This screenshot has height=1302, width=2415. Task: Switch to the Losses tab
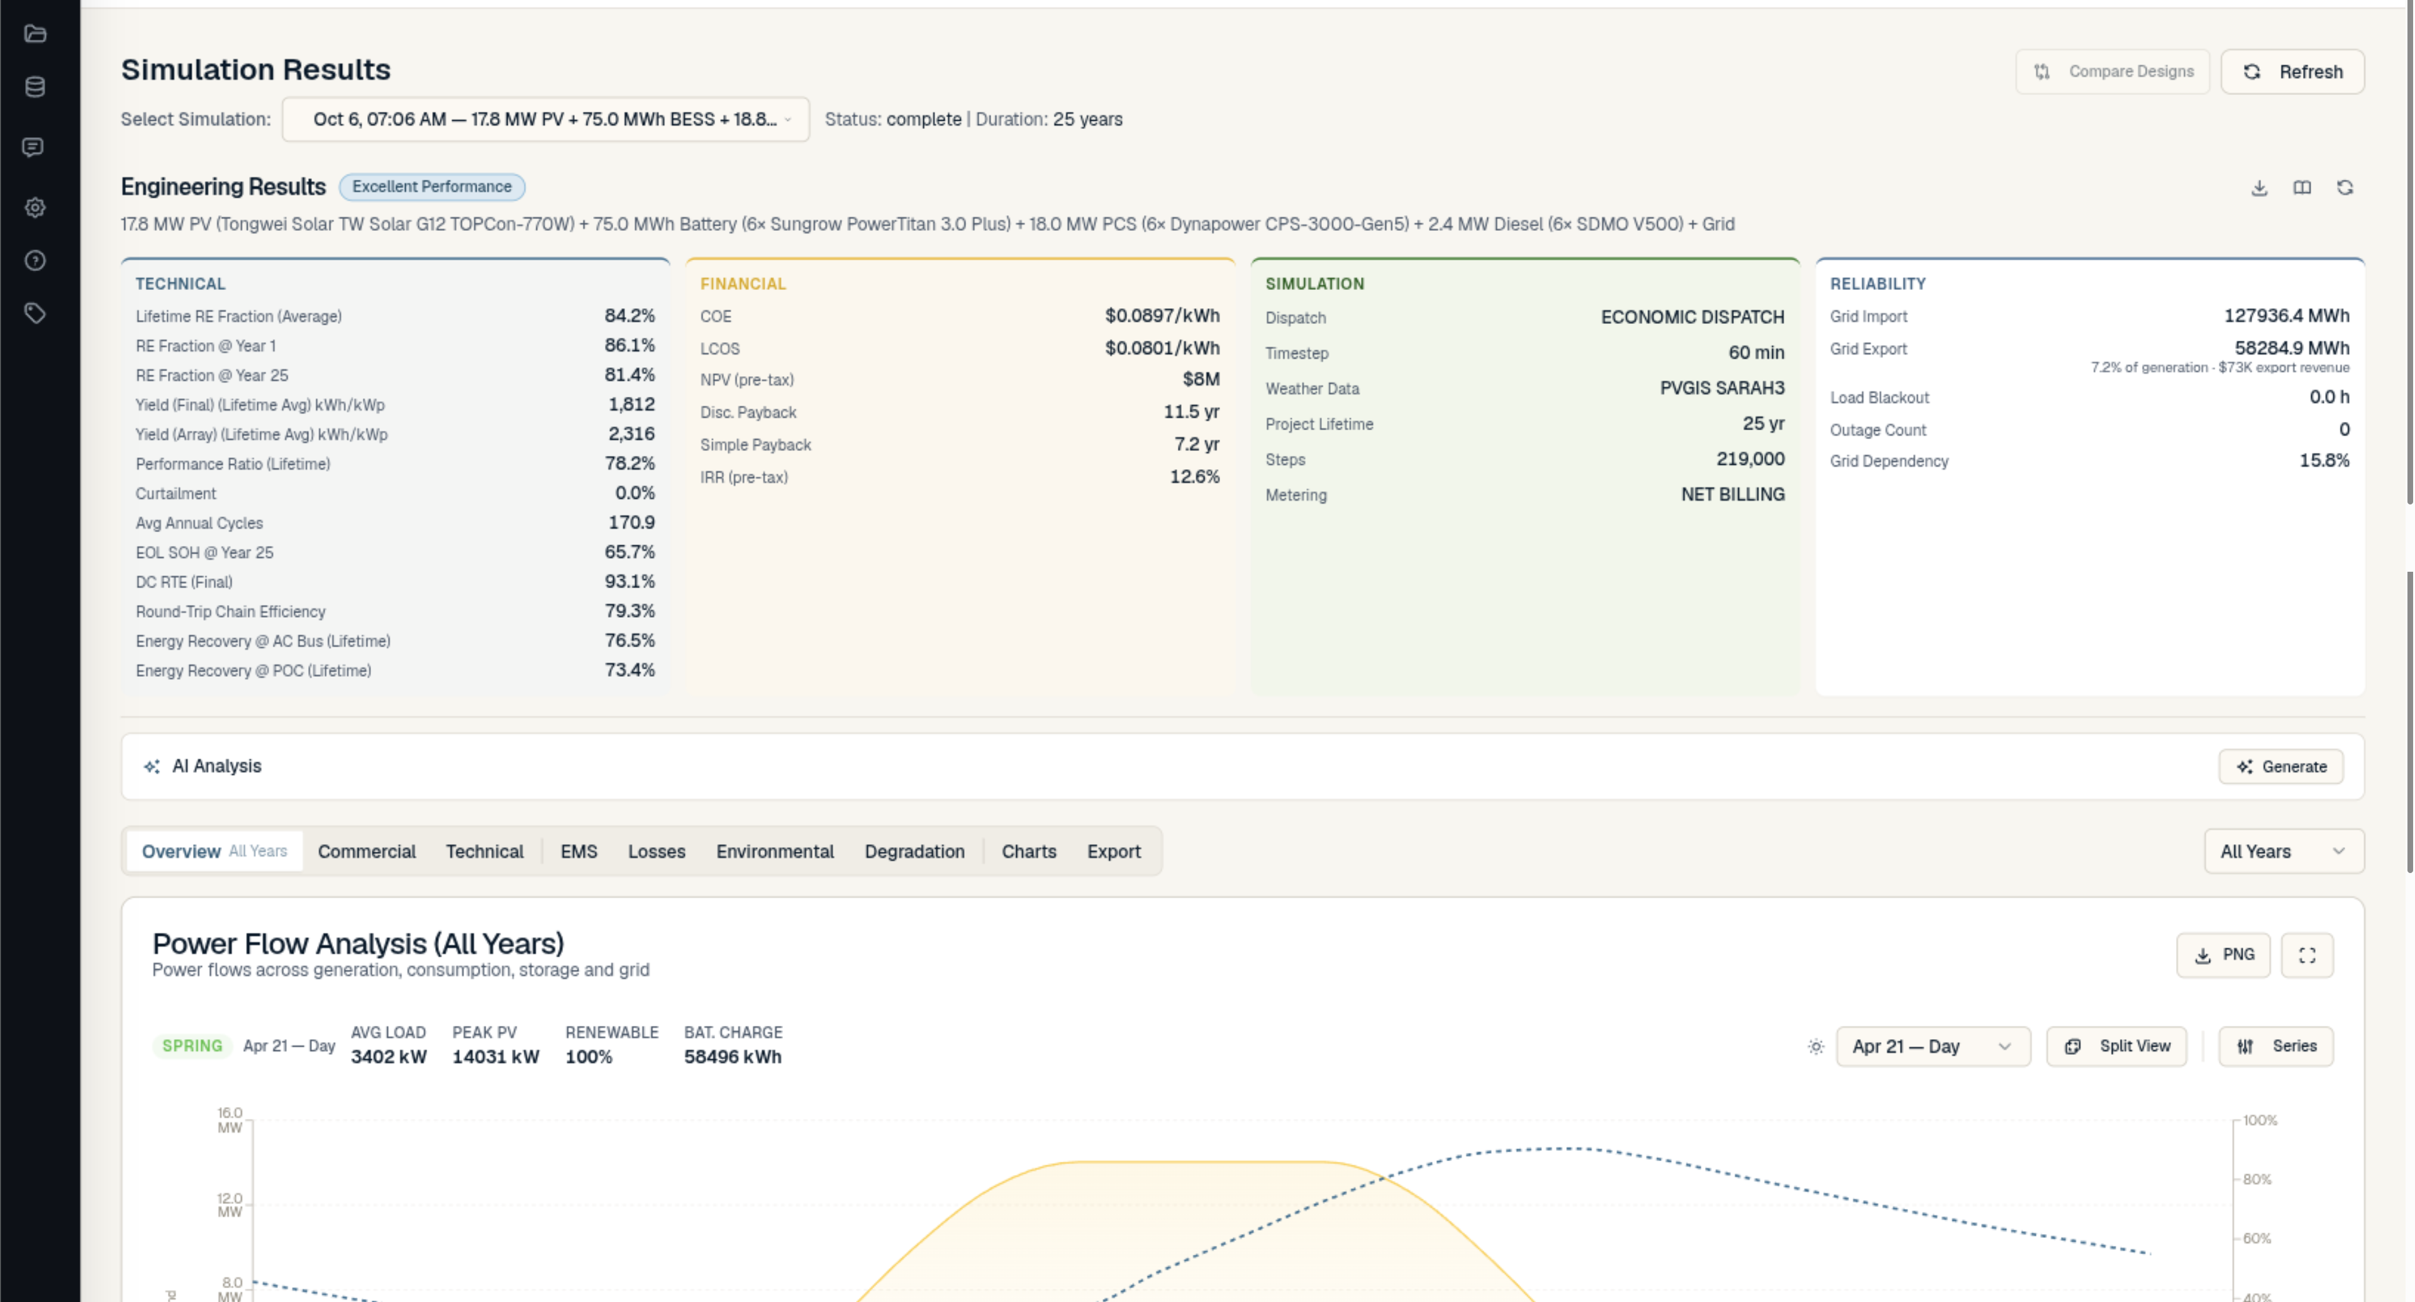click(x=656, y=851)
